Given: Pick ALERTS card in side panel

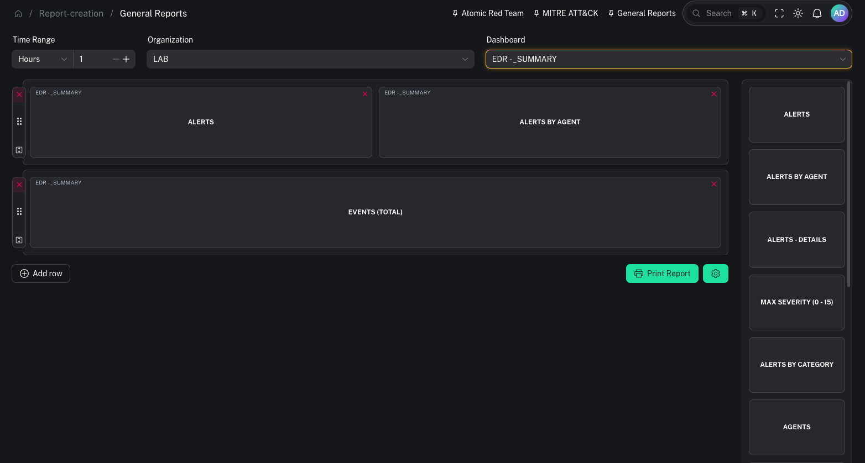Looking at the screenshot, I should pos(797,114).
